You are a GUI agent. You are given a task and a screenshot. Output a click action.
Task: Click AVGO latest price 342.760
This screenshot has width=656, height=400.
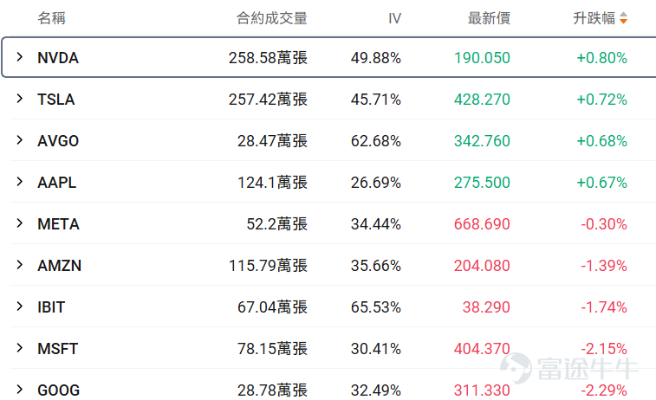[x=482, y=141]
